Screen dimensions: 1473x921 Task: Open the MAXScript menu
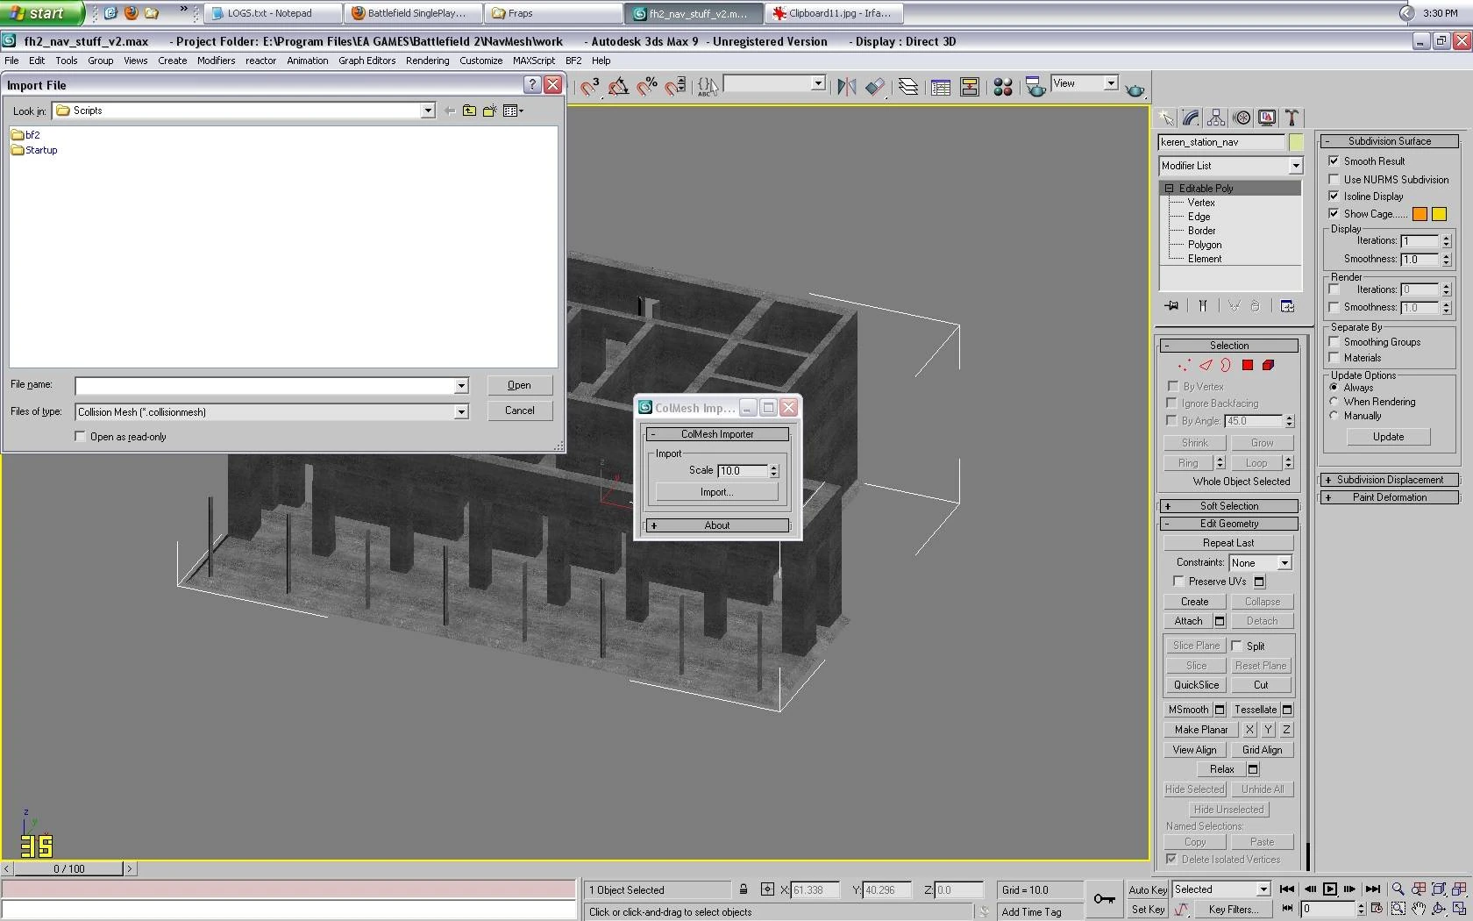(533, 61)
